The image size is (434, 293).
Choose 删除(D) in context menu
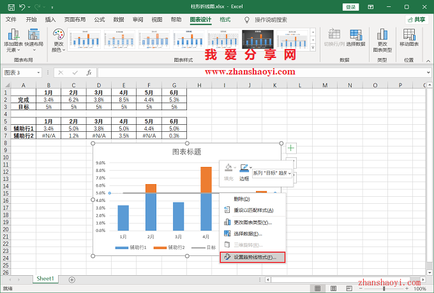[x=253, y=199]
